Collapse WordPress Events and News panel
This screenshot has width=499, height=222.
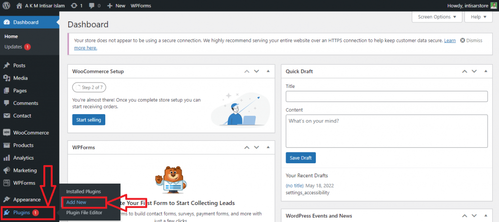point(486,216)
